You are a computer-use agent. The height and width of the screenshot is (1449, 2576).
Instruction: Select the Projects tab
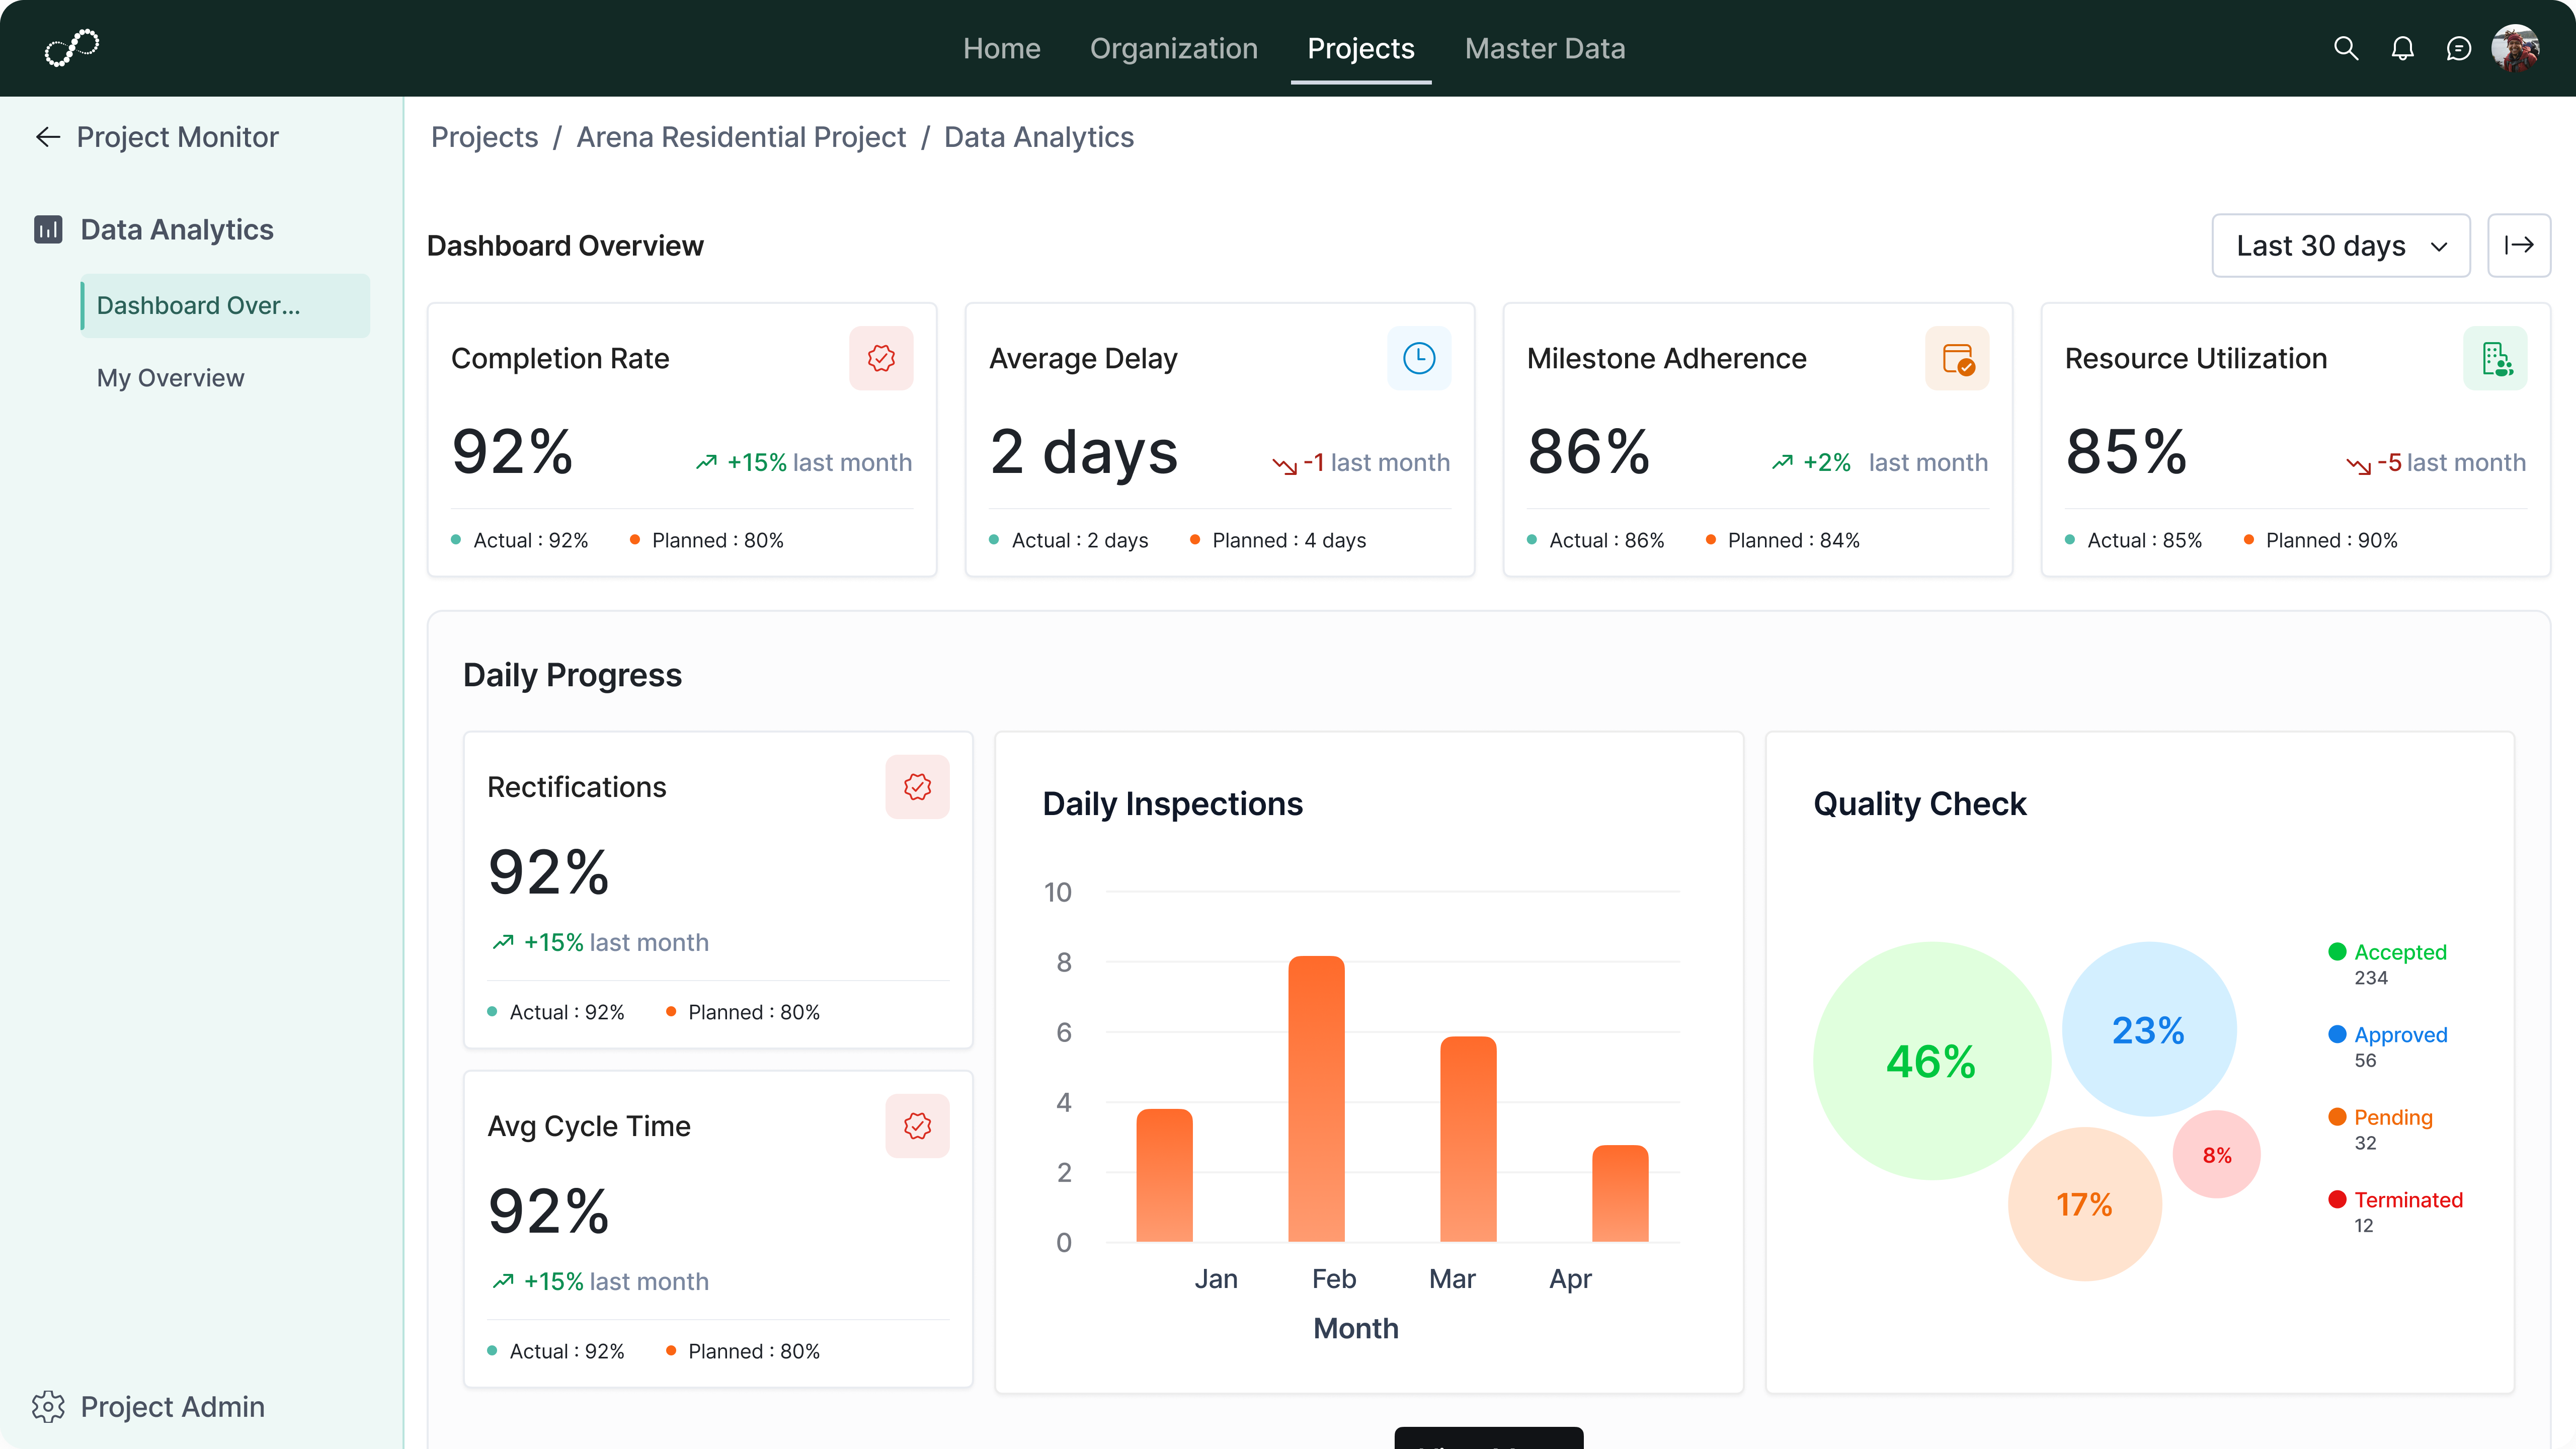[1360, 48]
